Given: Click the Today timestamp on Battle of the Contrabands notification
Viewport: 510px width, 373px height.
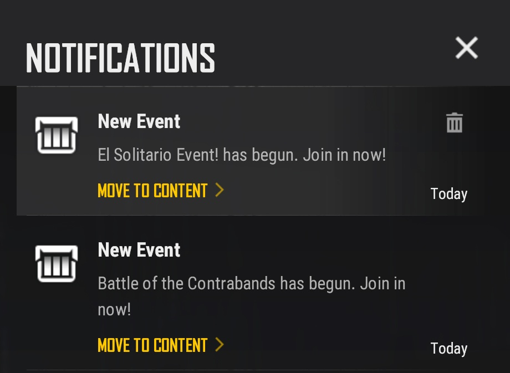Looking at the screenshot, I should [448, 349].
